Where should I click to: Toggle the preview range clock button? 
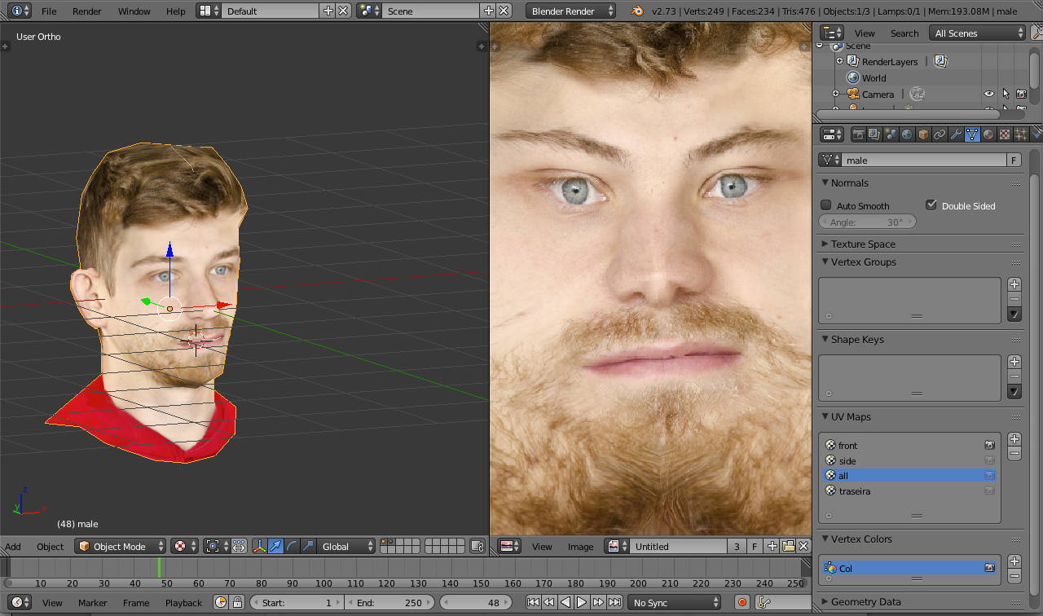(x=221, y=602)
